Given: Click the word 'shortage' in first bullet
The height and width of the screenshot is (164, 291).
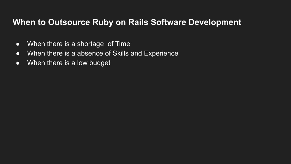Looking at the screenshot, I should 90,44.
